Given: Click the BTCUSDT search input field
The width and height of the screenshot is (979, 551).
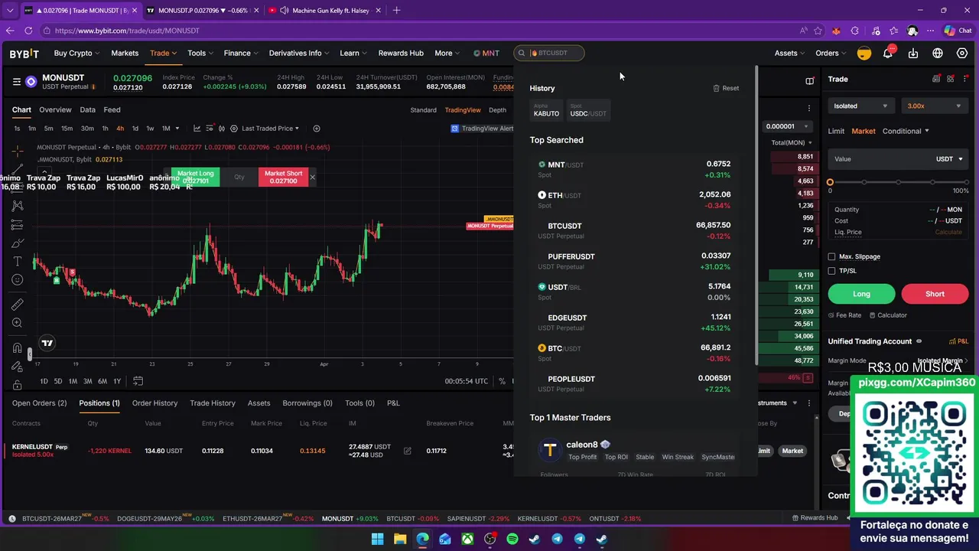Looking at the screenshot, I should point(549,53).
